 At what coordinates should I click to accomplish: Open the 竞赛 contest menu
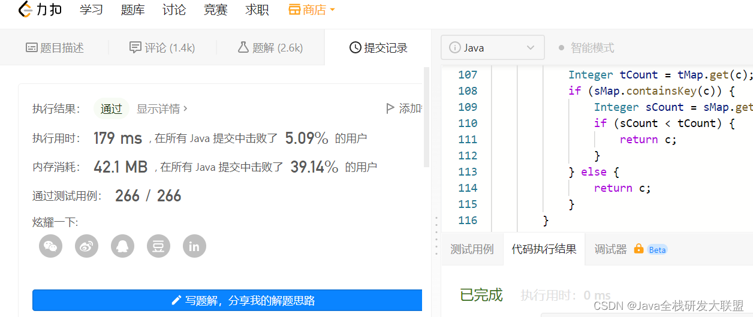[x=215, y=10]
